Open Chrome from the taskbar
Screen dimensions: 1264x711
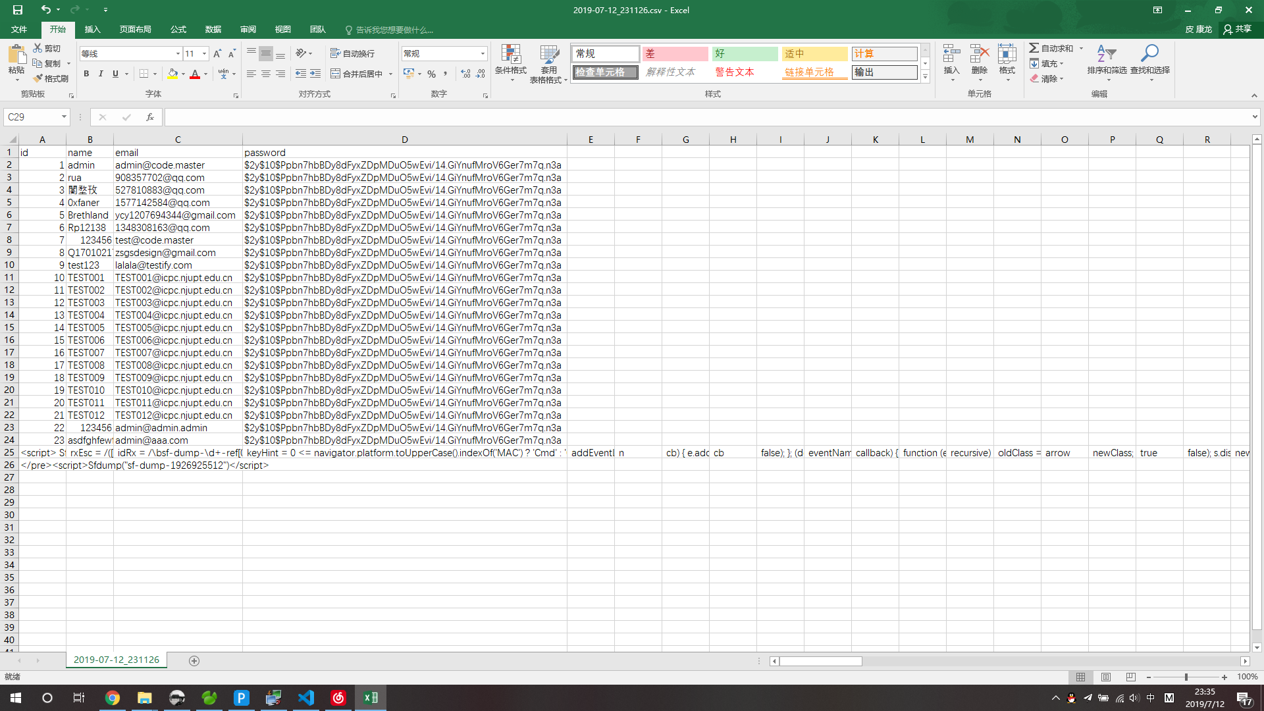[113, 698]
